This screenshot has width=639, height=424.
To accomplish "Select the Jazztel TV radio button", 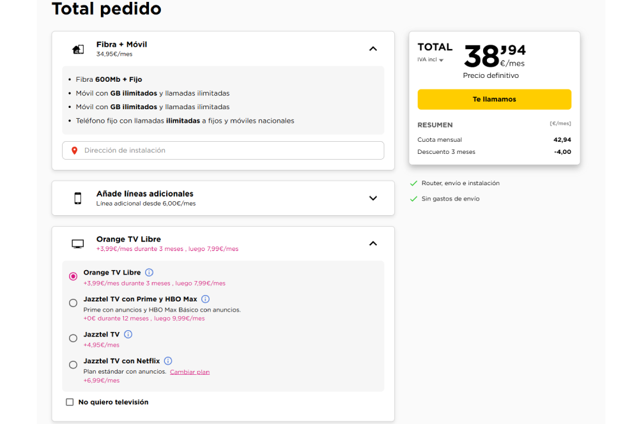I will [73, 338].
